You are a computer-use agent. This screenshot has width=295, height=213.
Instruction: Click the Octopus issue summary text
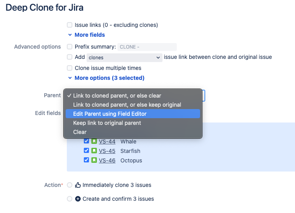tap(131, 160)
